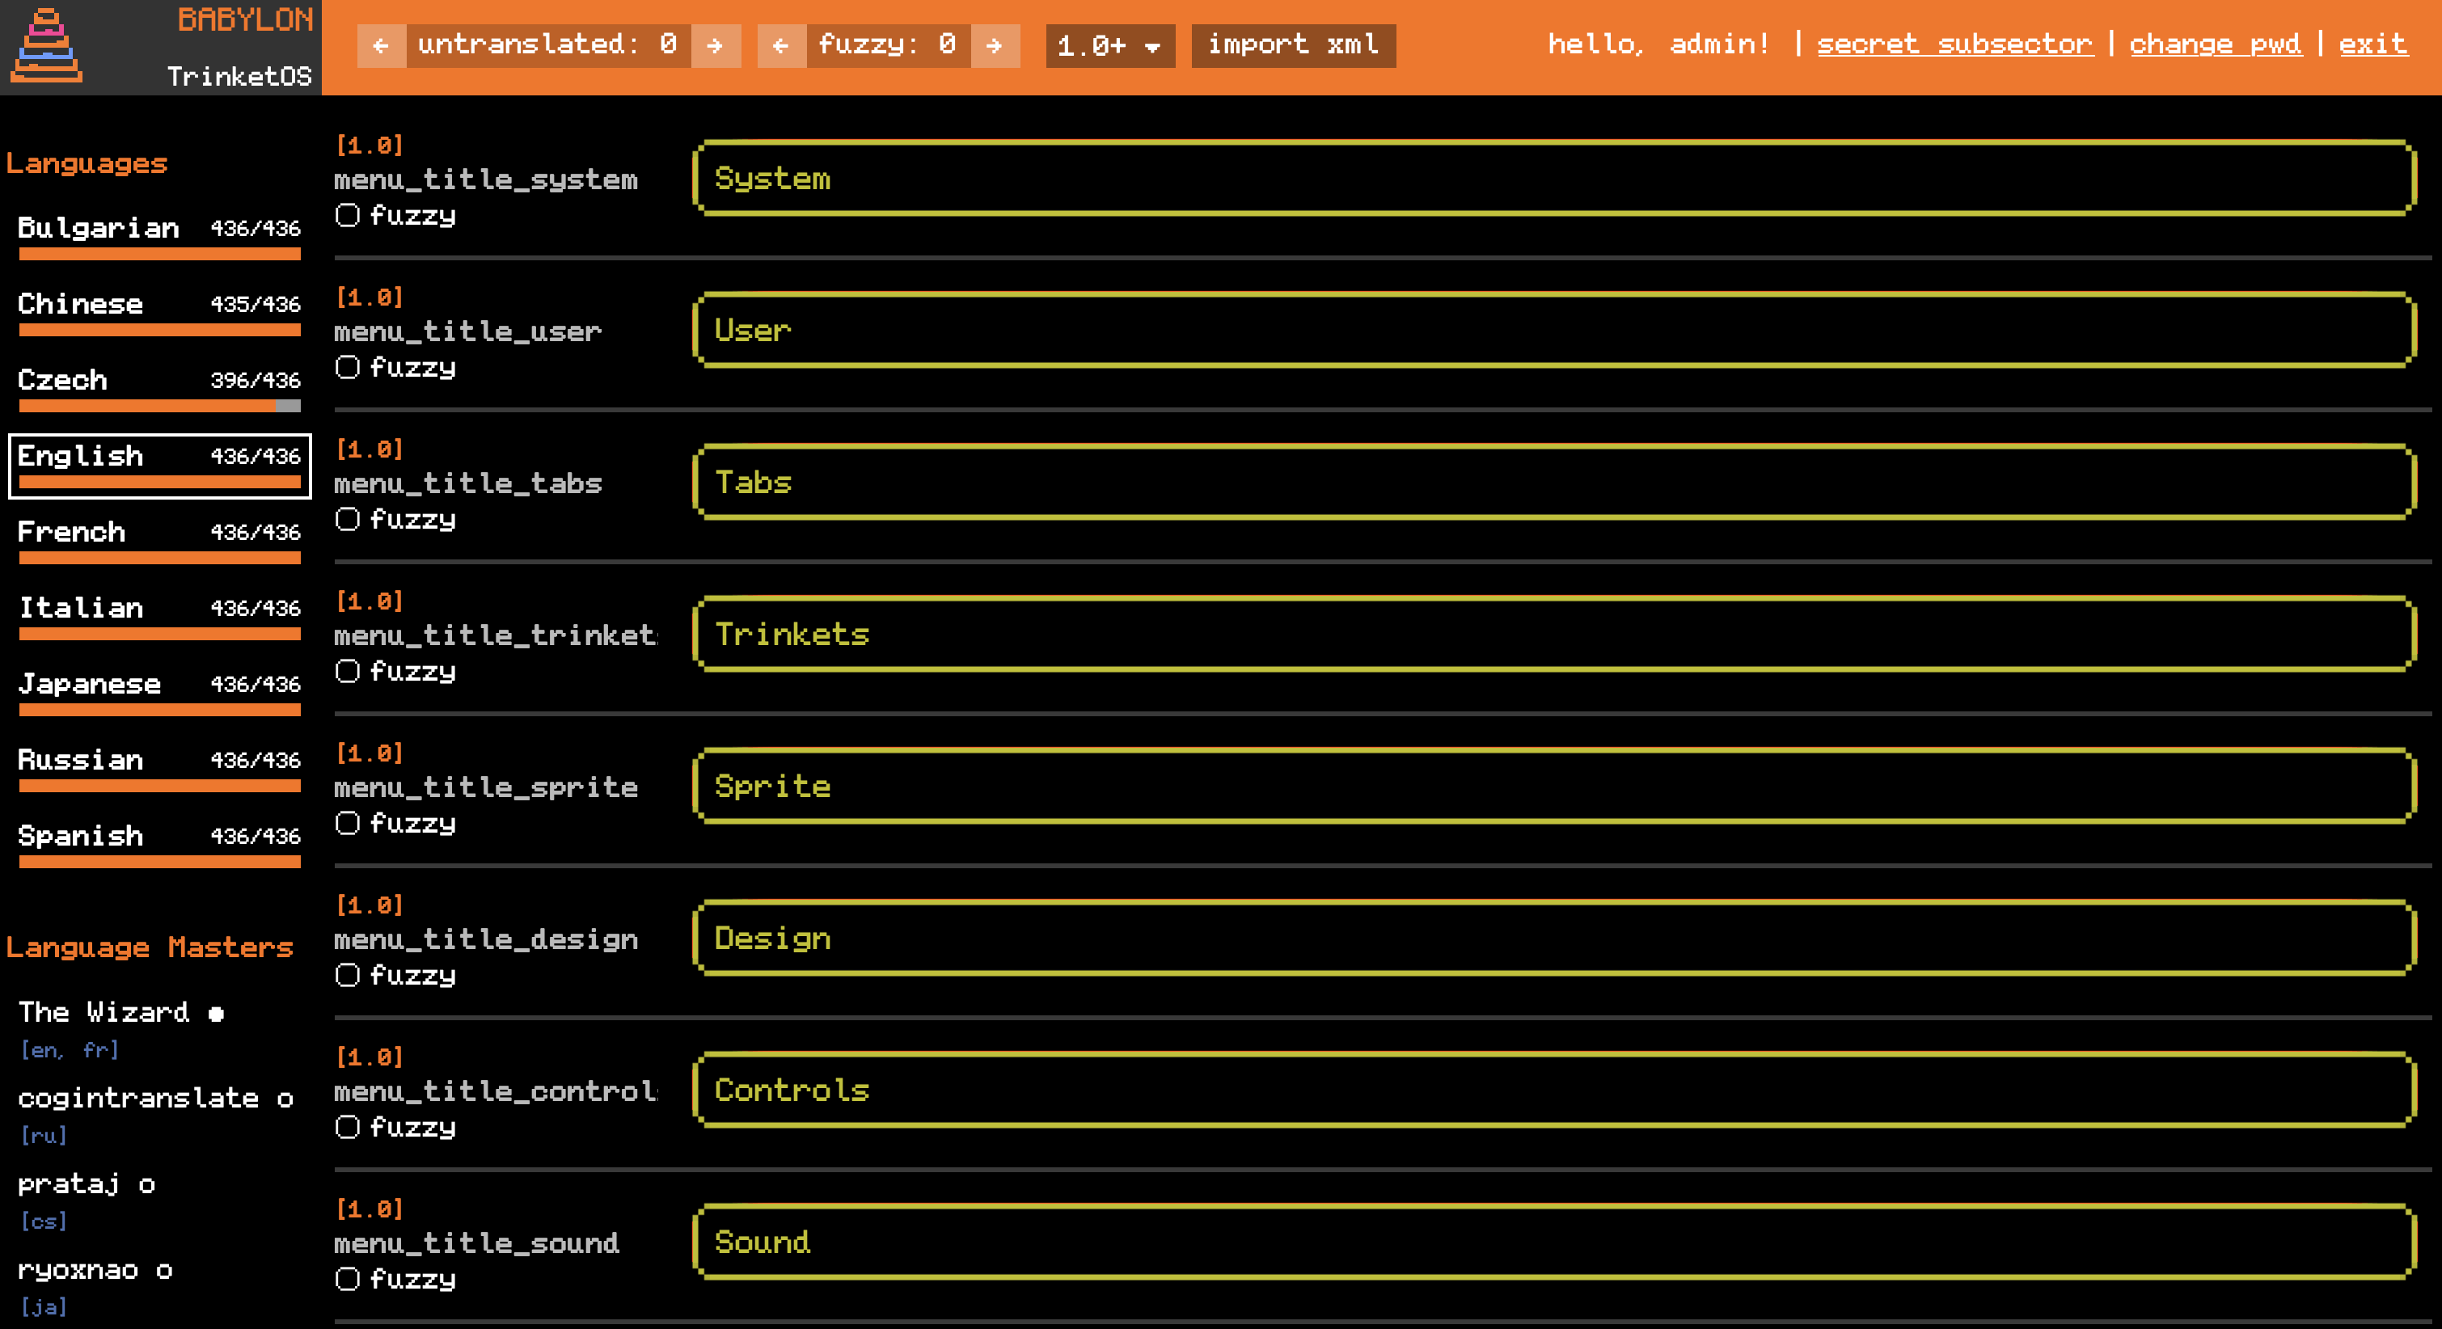Mark menu_title_system as fuzzy
Viewport: 2442px width, 1329px height.
pyautogui.click(x=348, y=215)
